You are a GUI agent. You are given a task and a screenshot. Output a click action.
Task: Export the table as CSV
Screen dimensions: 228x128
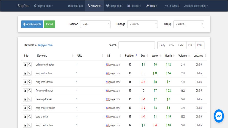coord(172,45)
